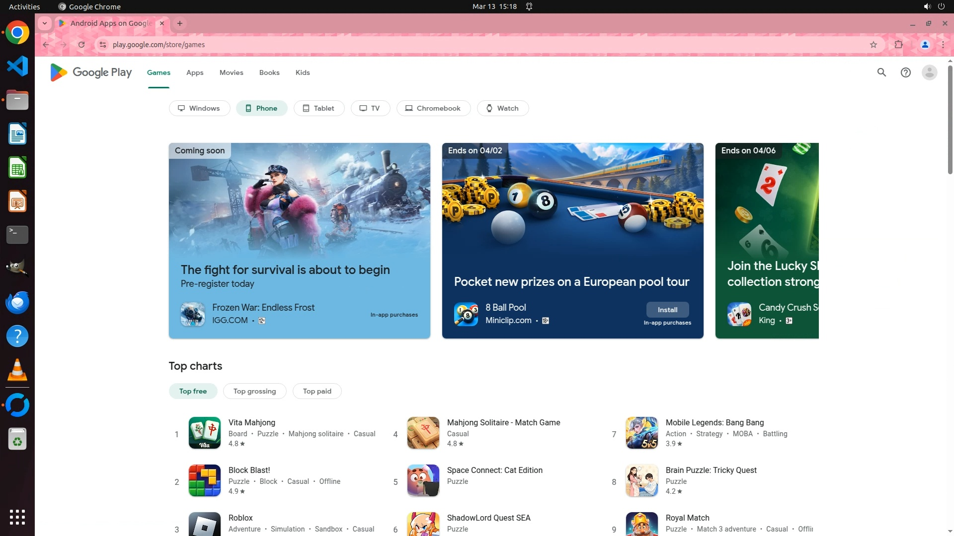Select the Tablet device filter chip
Screen dimensions: 954x536
[318, 108]
